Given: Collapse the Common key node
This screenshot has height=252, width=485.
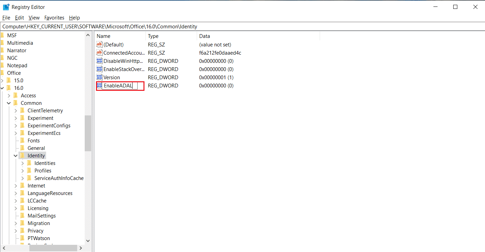Looking at the screenshot, I should click(9, 103).
